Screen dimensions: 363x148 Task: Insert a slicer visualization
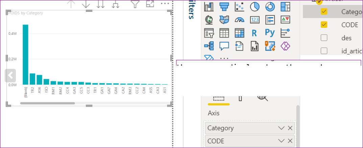(209, 33)
